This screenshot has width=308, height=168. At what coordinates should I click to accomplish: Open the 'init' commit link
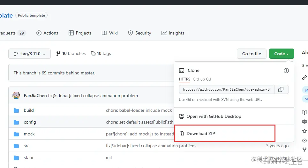(109, 157)
